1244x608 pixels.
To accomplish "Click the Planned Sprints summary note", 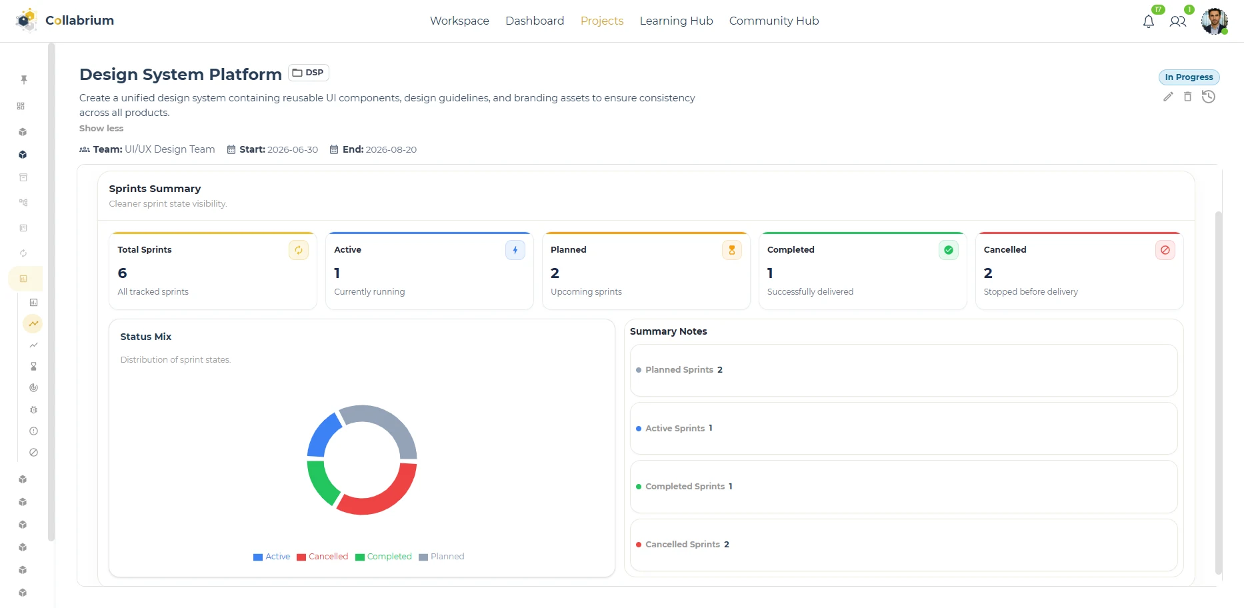I will click(903, 370).
